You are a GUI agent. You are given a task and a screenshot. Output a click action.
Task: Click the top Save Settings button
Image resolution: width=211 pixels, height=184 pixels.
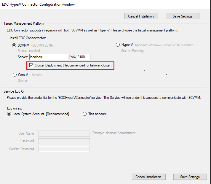(183, 16)
